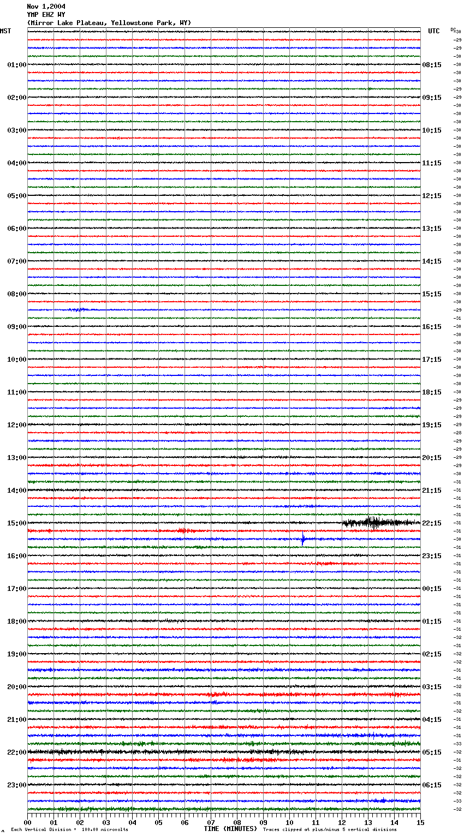
Task: Click 'TIME (MINUTES)' axis title
Action: (x=230, y=829)
